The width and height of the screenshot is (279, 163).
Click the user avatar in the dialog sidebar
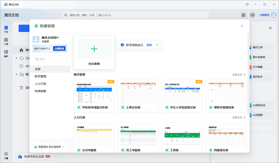(x=36, y=39)
